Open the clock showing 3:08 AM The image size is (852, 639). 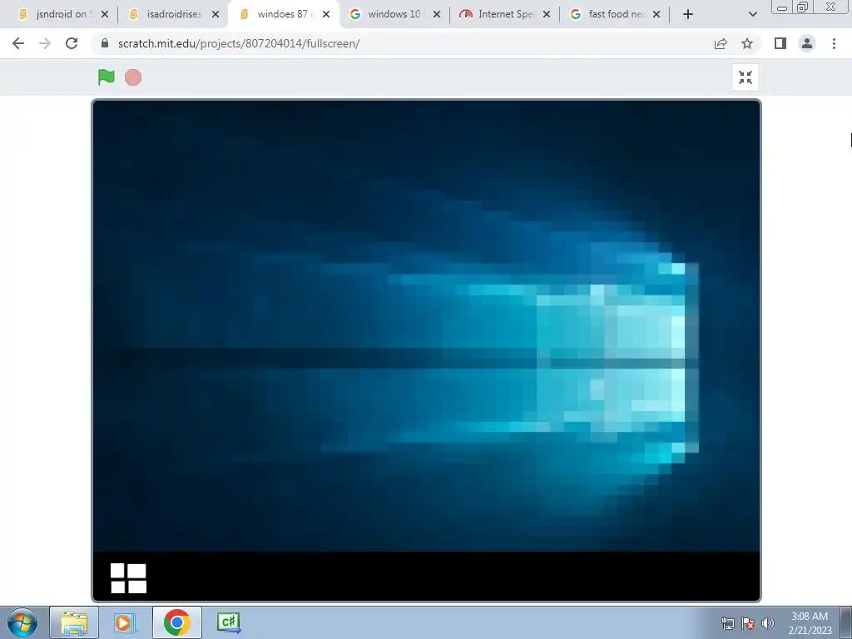[810, 623]
